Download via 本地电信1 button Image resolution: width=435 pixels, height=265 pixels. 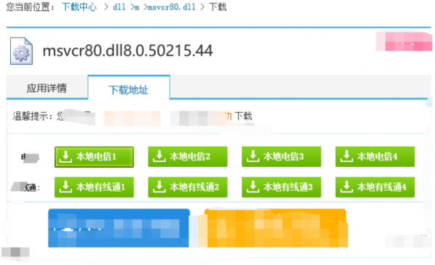click(94, 157)
